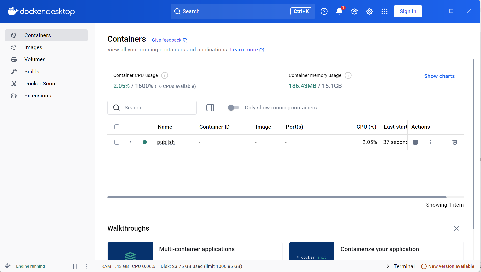481x272 pixels.
Task: Pause the Docker engine
Action: [x=75, y=266]
